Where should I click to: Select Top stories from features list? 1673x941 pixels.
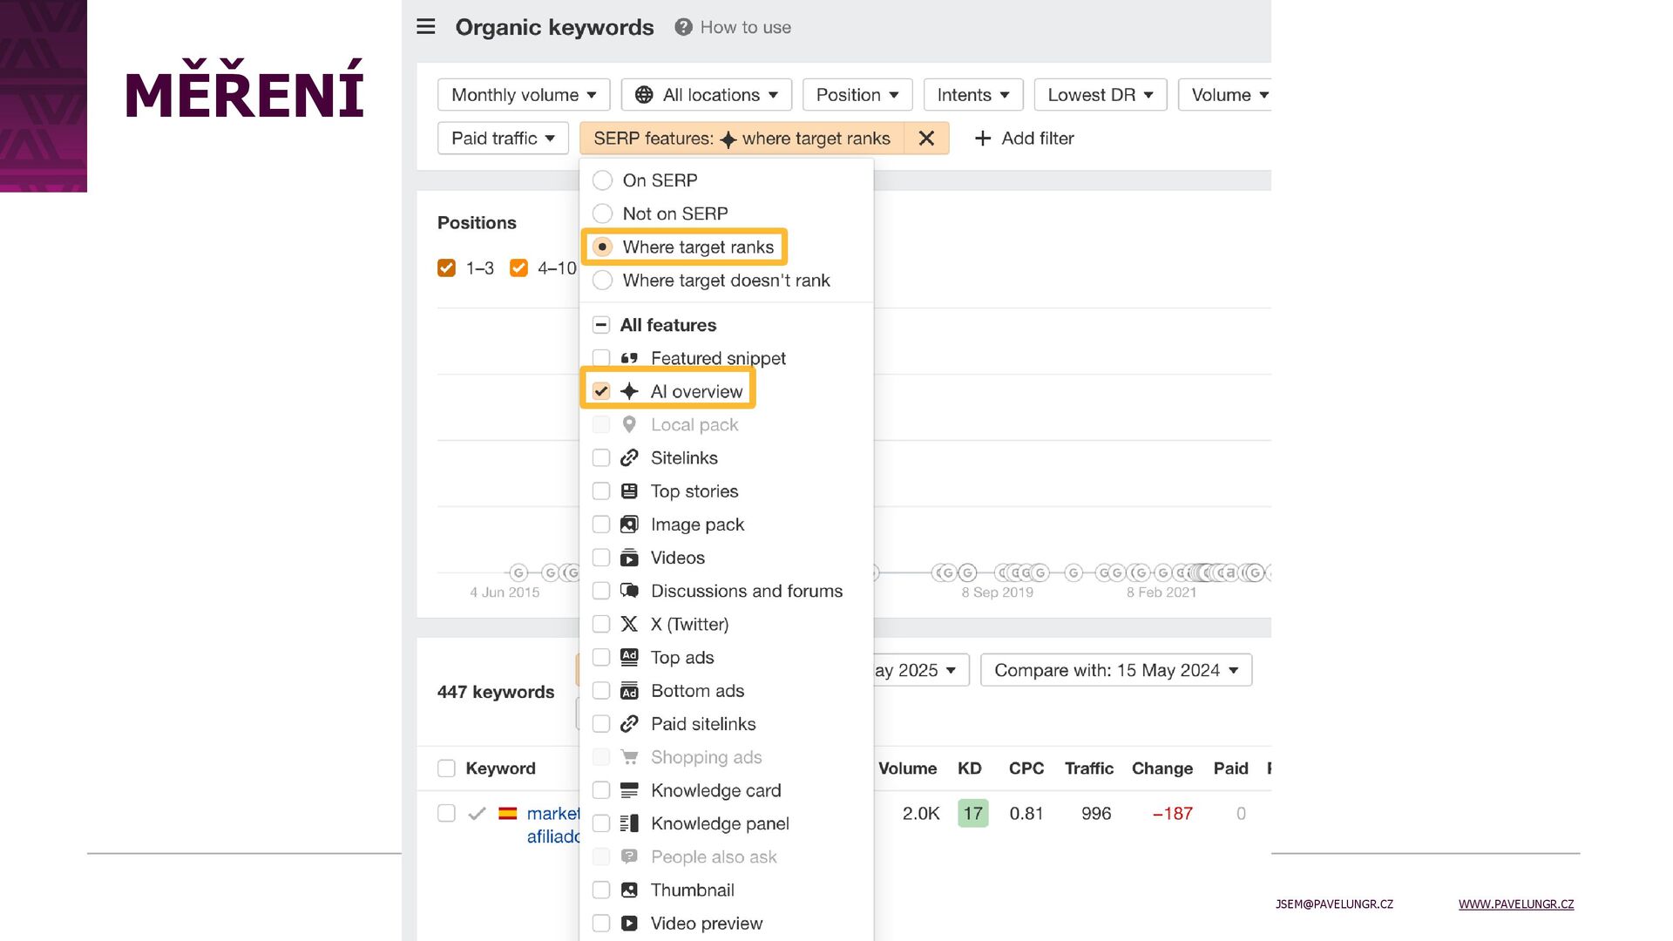click(x=601, y=491)
